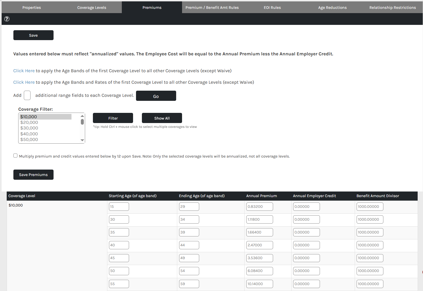The width and height of the screenshot is (423, 291).
Task: Click Starting Age field with value 30
Action: [x=119, y=219]
